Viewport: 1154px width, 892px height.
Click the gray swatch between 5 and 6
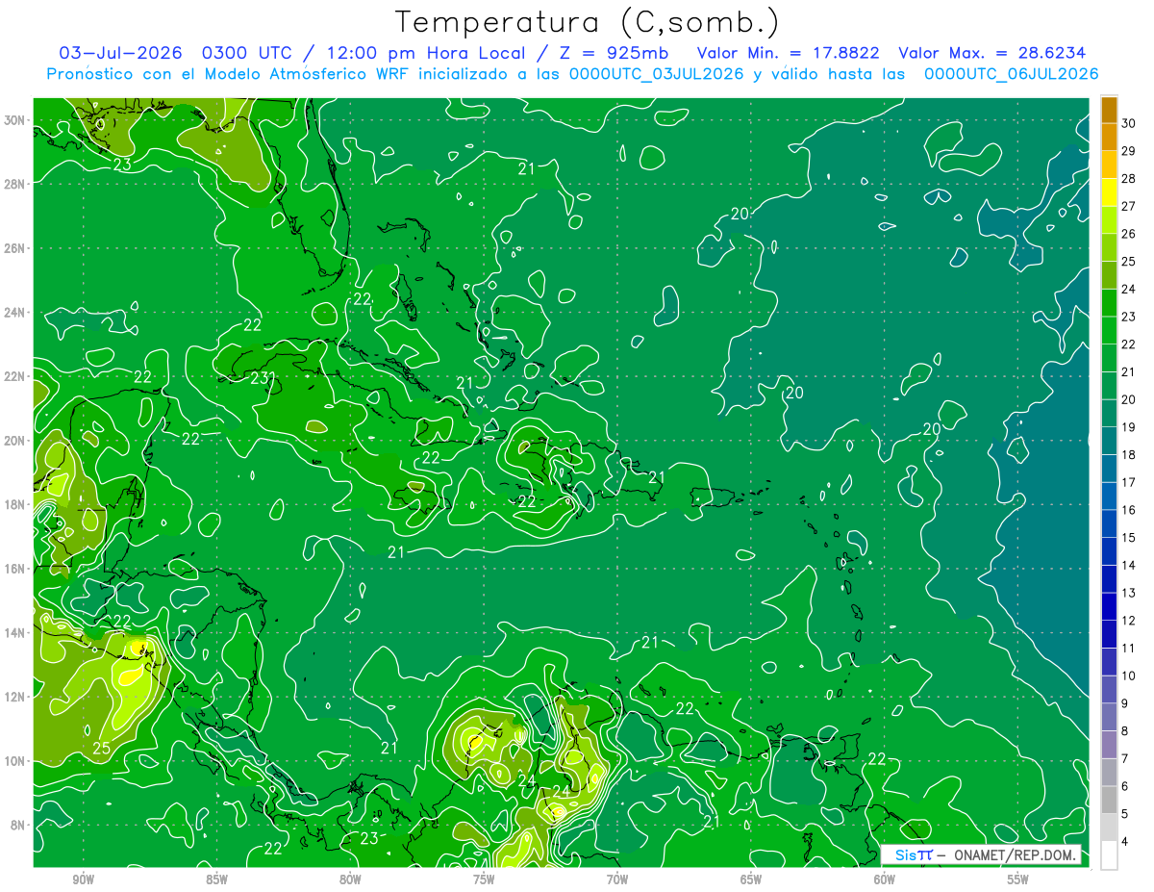click(1109, 800)
